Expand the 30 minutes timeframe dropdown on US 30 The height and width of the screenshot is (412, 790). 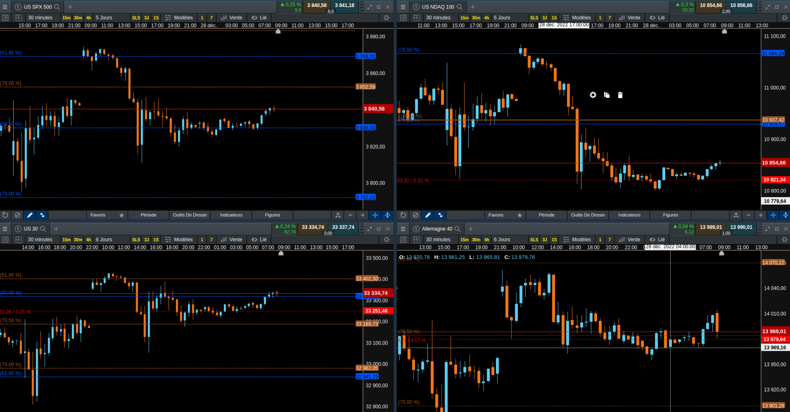[x=40, y=240]
